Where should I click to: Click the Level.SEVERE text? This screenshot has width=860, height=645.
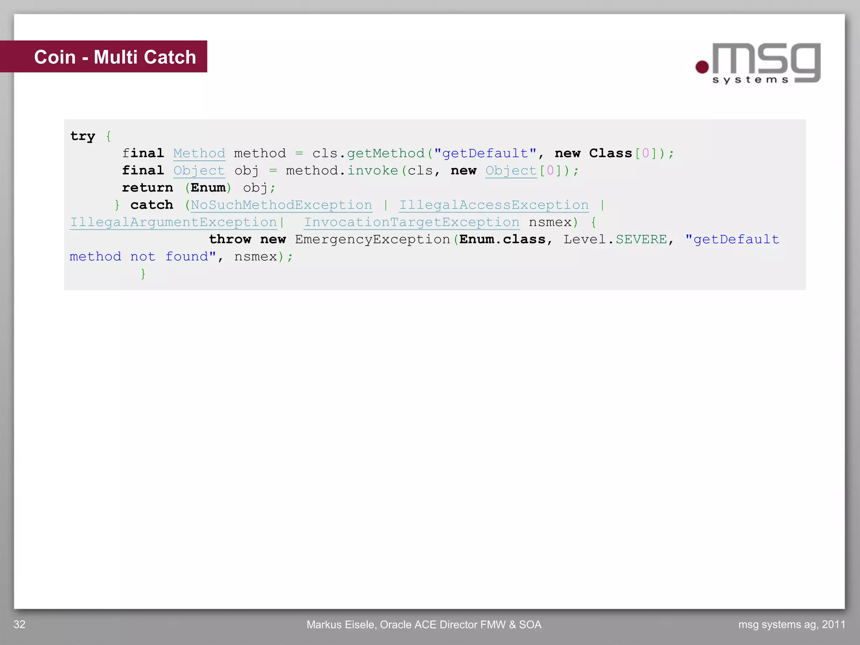(x=615, y=239)
